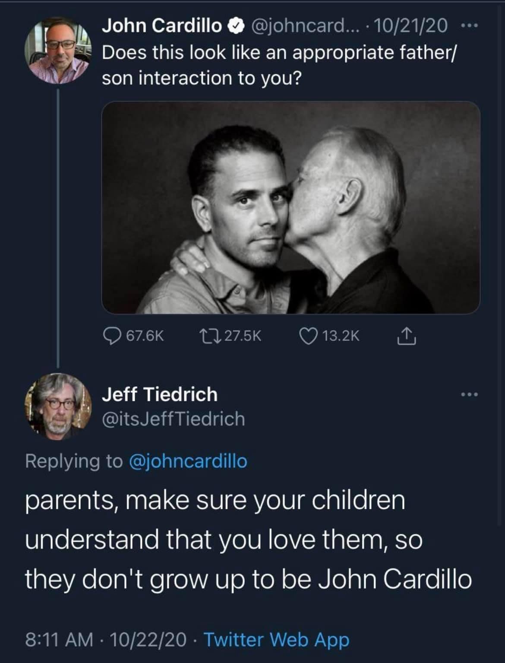Click the reply icon on Cardillo's tweet
The image size is (505, 663).
point(114,336)
